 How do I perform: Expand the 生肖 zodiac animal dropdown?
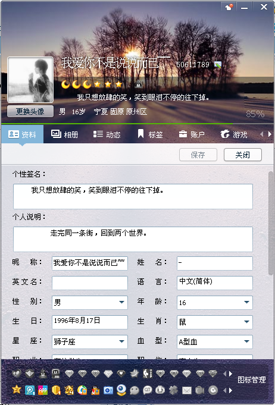(246, 322)
